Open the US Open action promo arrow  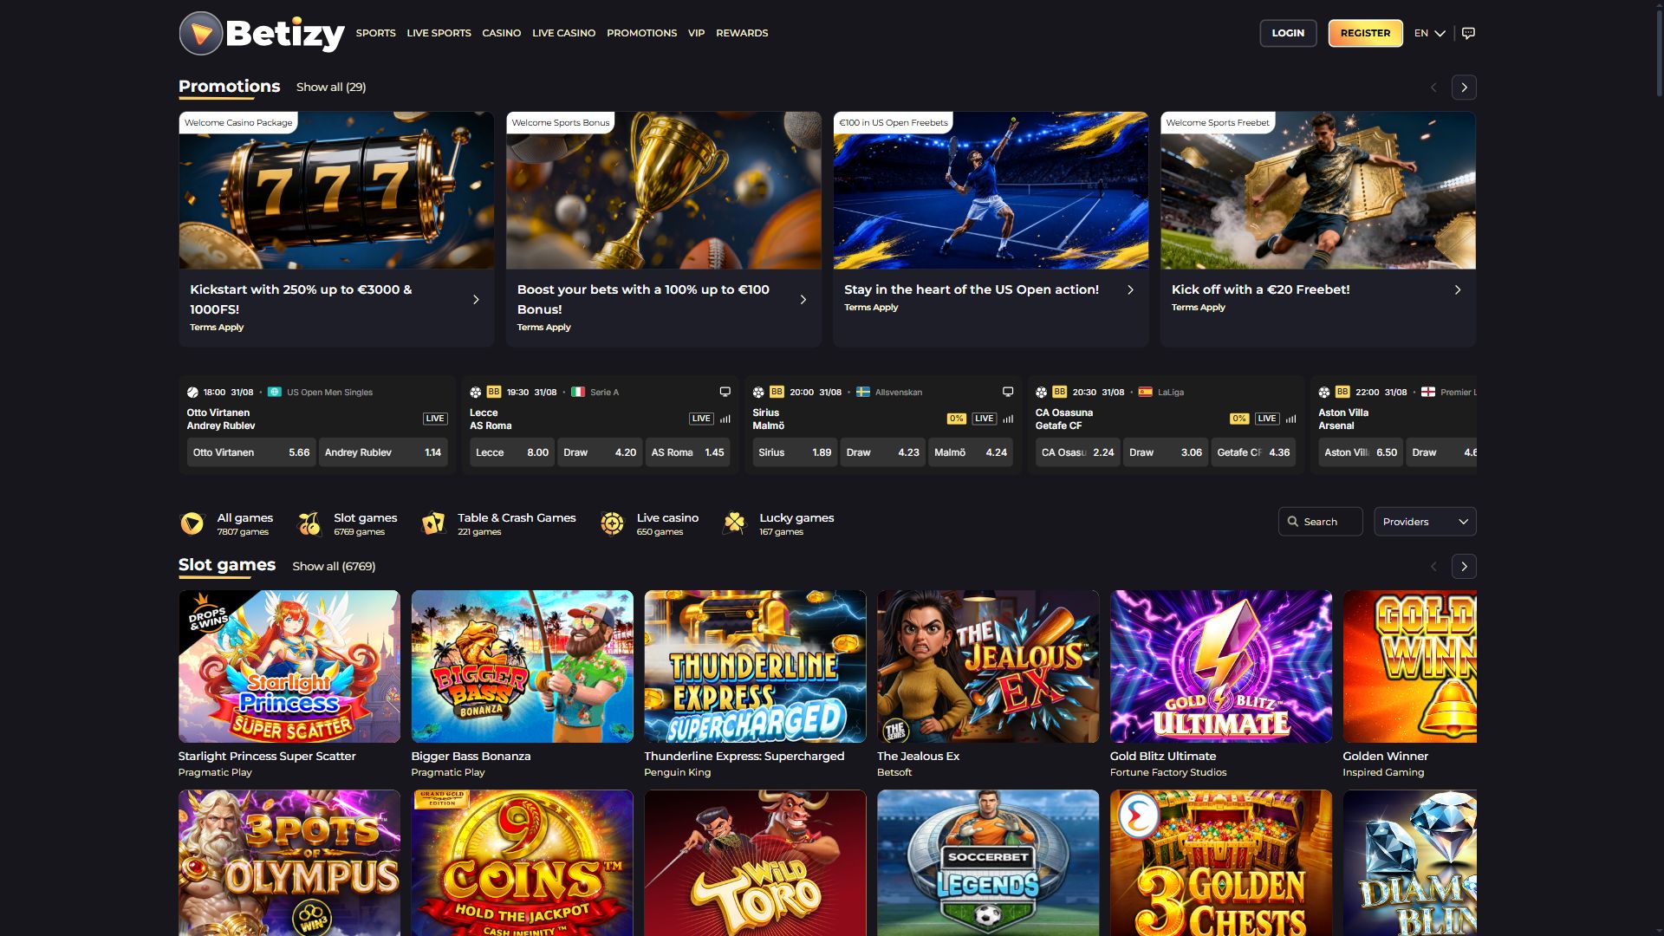point(1130,289)
